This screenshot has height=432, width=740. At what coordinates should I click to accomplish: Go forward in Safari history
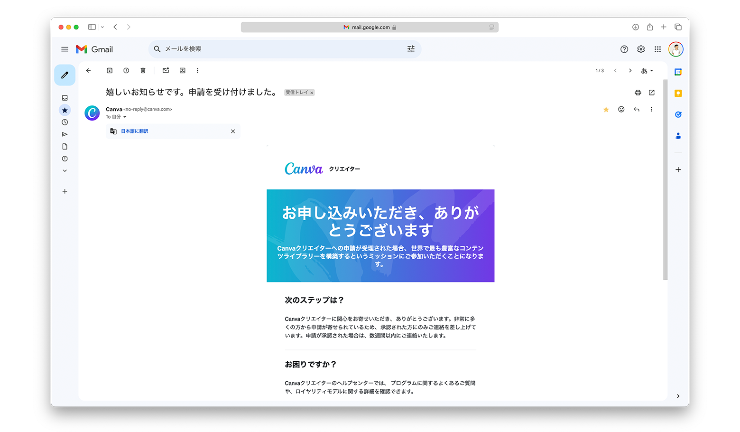pos(129,27)
